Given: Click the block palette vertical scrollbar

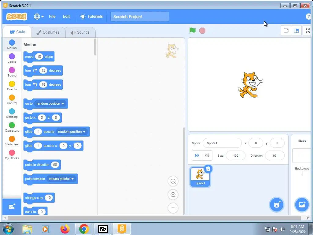Looking at the screenshot, I should click(95, 47).
